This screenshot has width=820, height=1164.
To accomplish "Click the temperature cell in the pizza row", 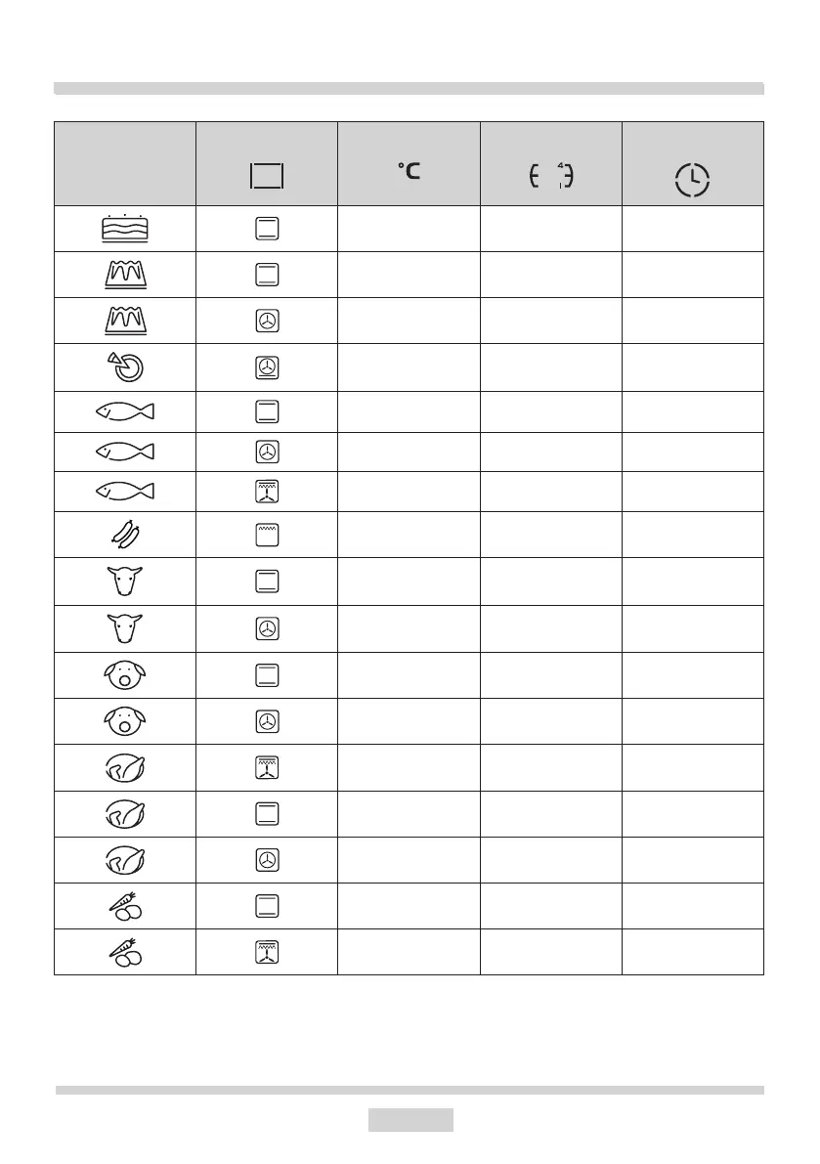I will coord(409,367).
